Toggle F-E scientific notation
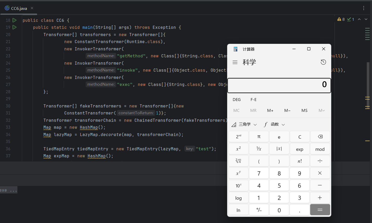 [253, 100]
